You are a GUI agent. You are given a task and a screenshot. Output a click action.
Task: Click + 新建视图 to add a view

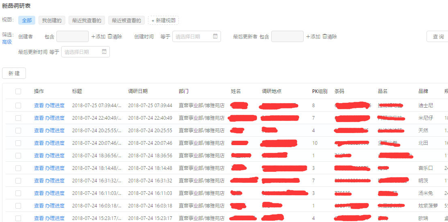click(163, 20)
